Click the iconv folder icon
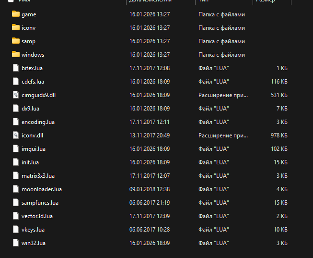Viewport: 313px width, 258px height. tap(16, 28)
